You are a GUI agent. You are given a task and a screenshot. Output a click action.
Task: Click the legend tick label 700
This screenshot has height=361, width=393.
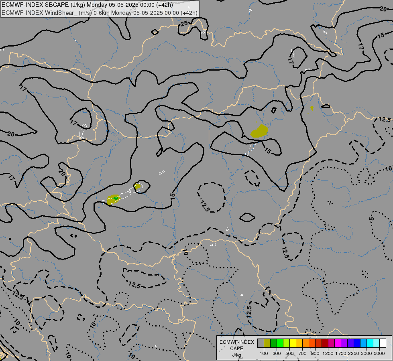pyautogui.click(x=303, y=353)
